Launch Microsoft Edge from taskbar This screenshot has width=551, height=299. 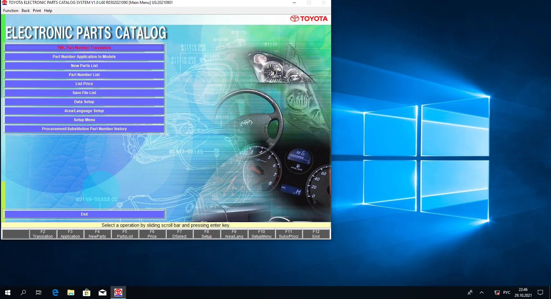tap(55, 293)
